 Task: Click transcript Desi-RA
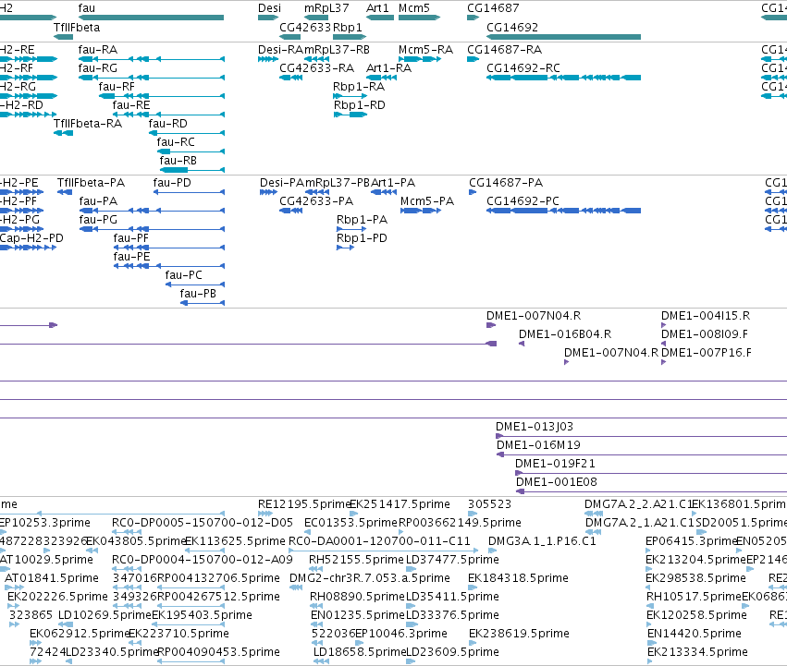(280, 50)
